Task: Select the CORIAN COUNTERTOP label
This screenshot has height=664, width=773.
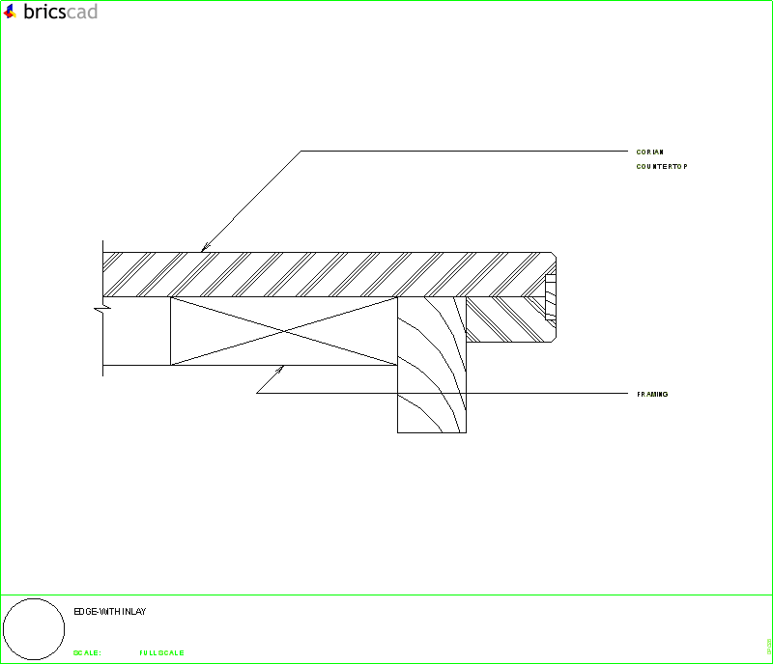Action: [660, 158]
